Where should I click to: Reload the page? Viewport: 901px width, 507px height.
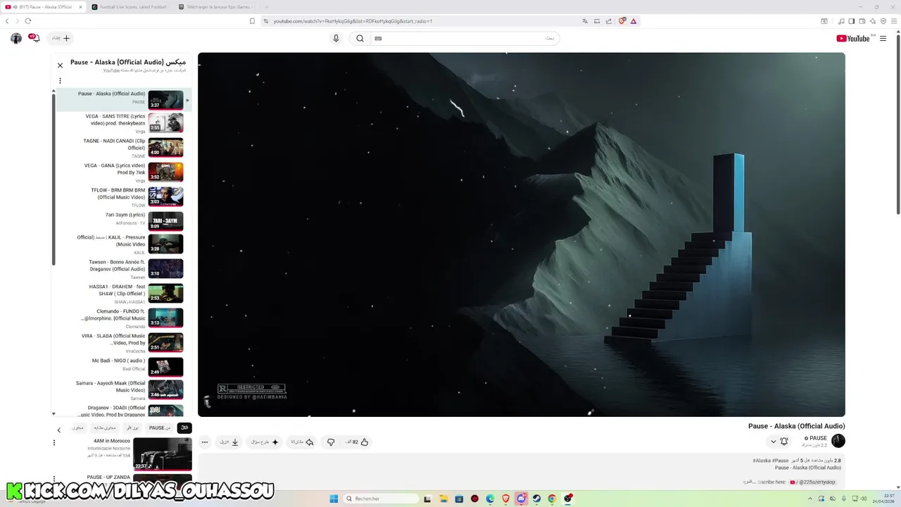tap(28, 21)
